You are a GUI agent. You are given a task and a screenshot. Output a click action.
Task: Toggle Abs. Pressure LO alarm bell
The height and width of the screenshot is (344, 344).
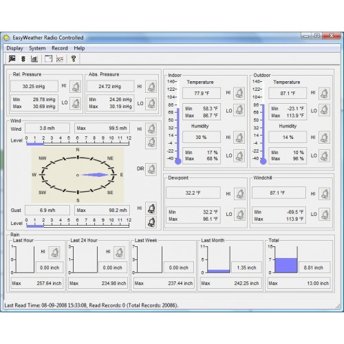(x=151, y=103)
